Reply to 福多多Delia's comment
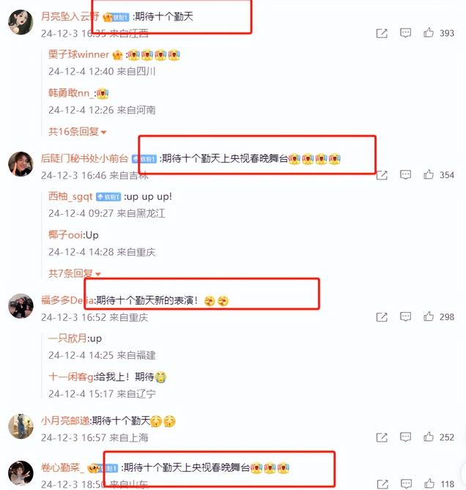 (405, 316)
